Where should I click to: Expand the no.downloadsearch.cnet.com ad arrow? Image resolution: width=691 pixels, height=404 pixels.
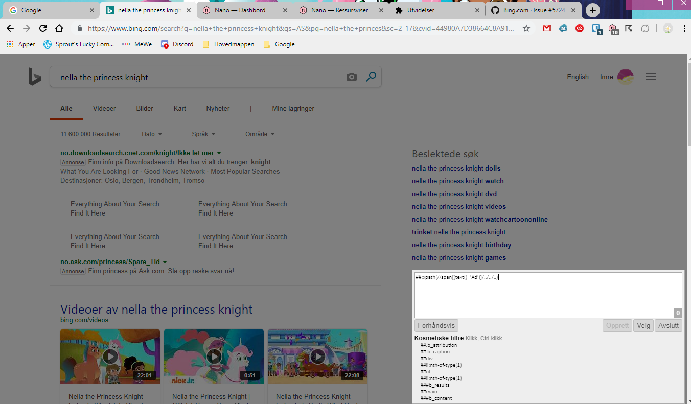219,153
